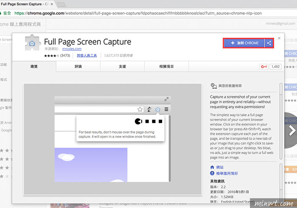
Task: Close the Full Page Screen Capture tab
Action: [x=52, y=4]
